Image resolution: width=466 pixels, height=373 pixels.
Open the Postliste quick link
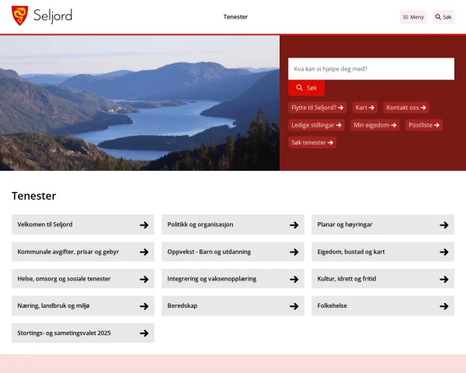pyautogui.click(x=424, y=124)
